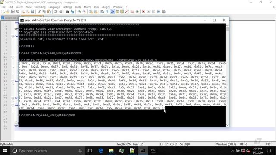Open Replace toolbar icon
Image resolution: width=276 pixels, height=155 pixels.
pyautogui.click(x=72, y=12)
